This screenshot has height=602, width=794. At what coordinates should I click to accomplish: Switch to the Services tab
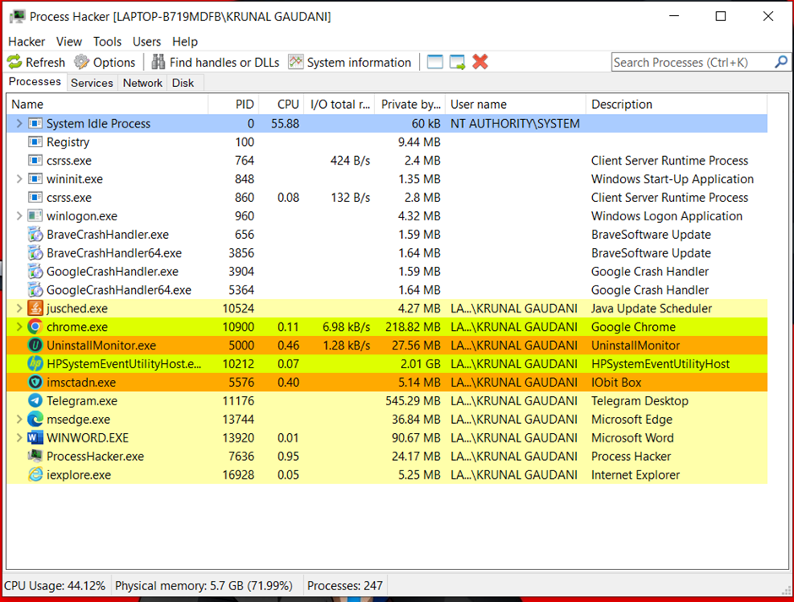(x=92, y=83)
